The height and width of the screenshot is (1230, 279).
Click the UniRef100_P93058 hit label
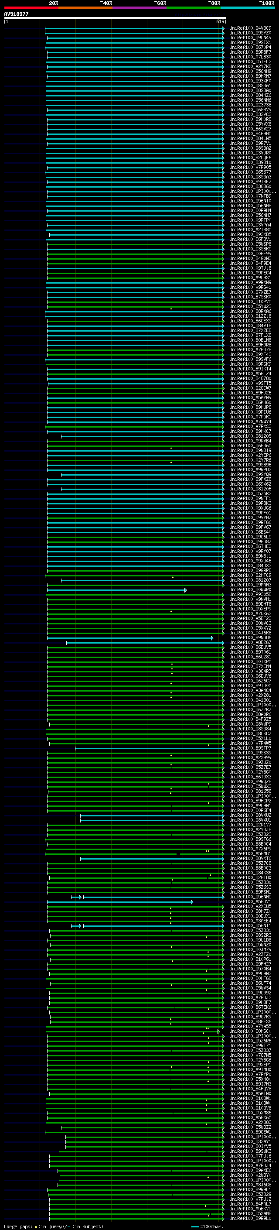[250, 595]
